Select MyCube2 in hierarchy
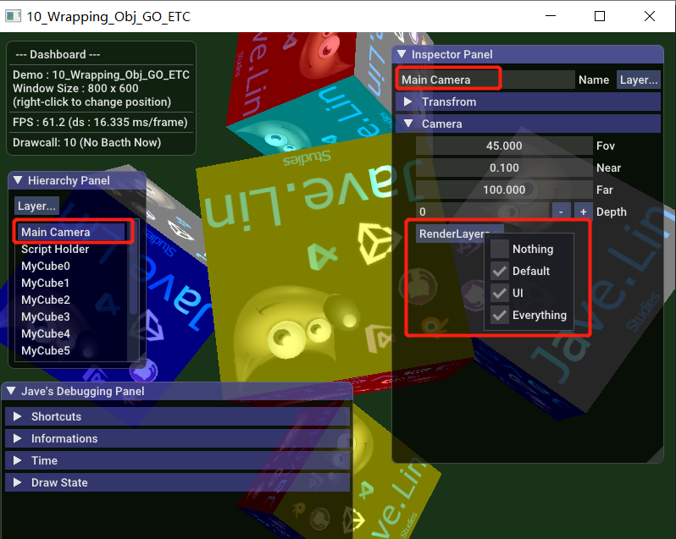676x539 pixels. 71,300
